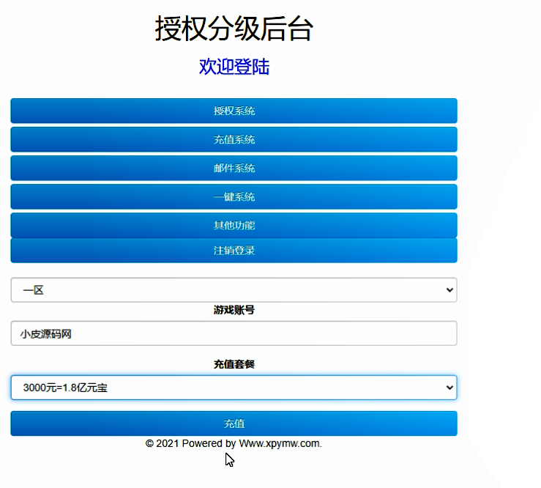
Task: Click the 充值套餐 field label
Action: (x=234, y=364)
